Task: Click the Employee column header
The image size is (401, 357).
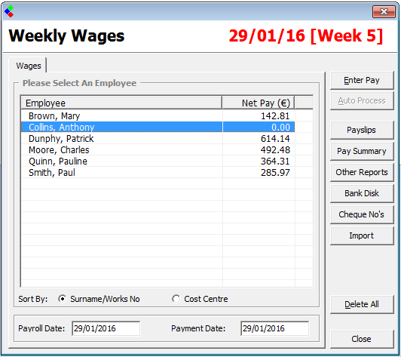Action: (121, 103)
